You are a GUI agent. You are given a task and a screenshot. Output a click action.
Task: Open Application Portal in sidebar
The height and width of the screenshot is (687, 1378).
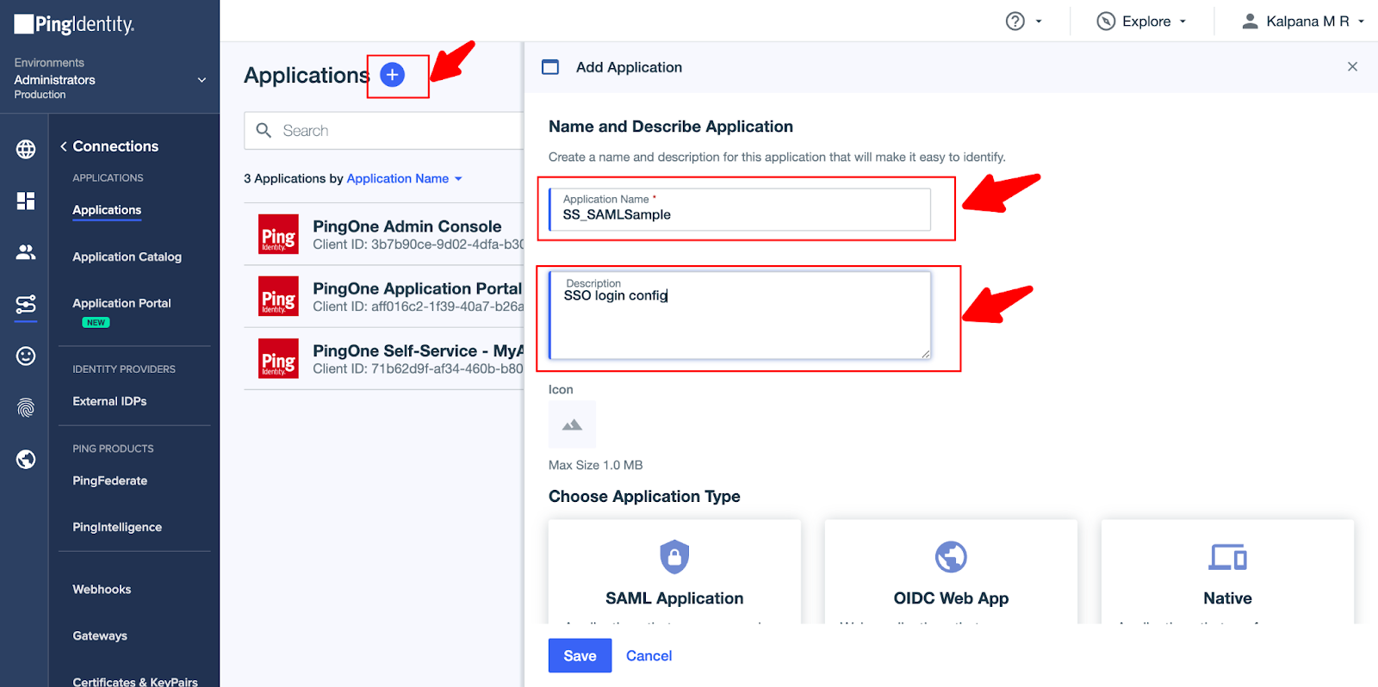121,303
